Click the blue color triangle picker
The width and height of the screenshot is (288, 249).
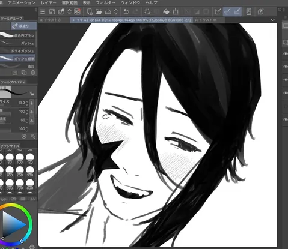point(14,224)
